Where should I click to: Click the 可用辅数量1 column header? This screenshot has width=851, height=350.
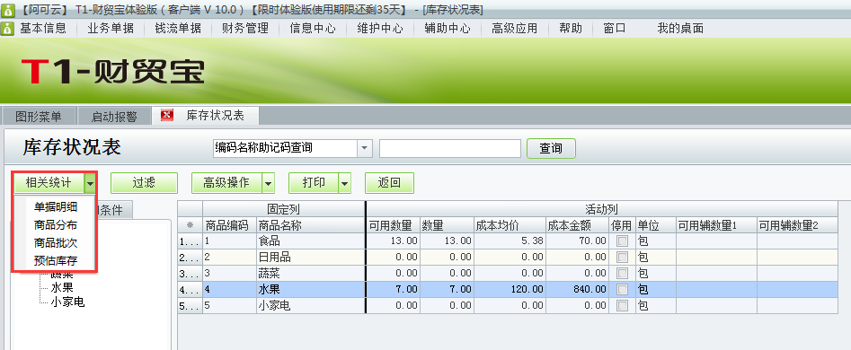716,225
